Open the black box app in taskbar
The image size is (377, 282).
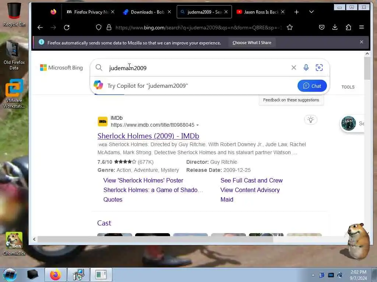32,275
